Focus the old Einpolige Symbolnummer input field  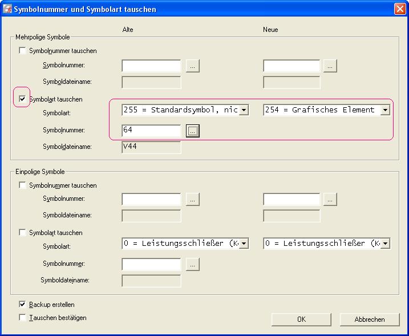pyautogui.click(x=151, y=200)
